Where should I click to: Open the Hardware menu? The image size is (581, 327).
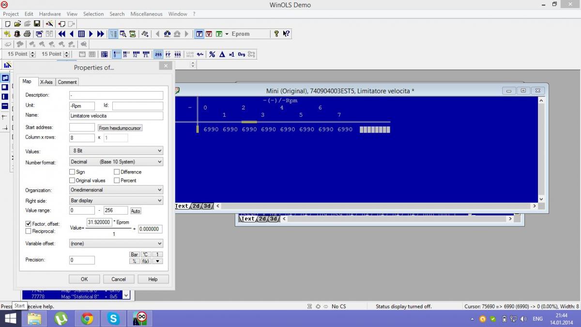[x=50, y=14]
